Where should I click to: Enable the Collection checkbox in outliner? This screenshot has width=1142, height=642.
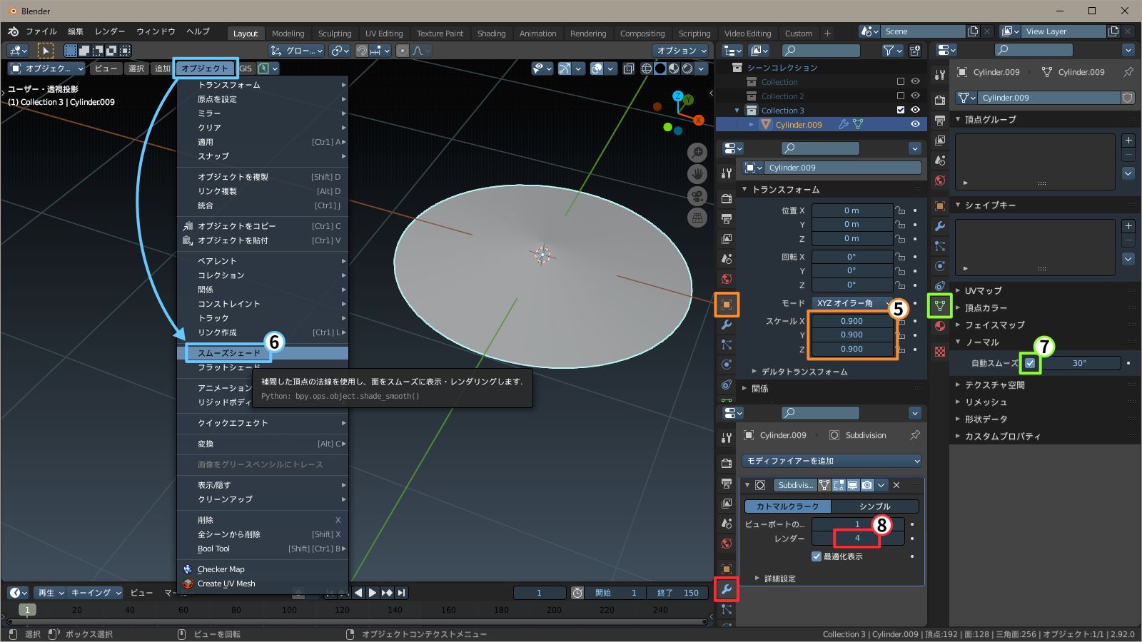click(900, 81)
